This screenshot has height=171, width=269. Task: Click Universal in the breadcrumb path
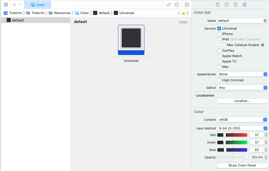(124, 13)
